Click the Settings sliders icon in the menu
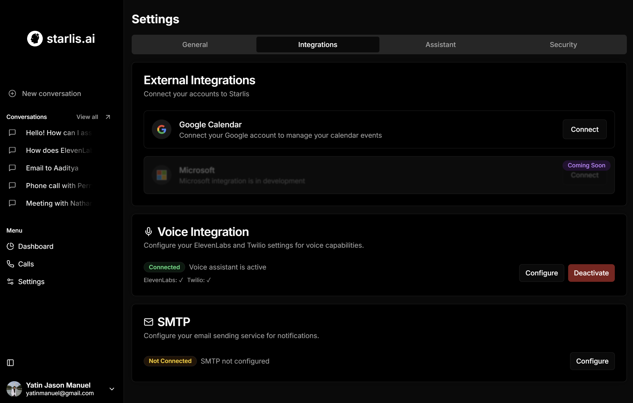633x403 pixels. click(x=10, y=282)
